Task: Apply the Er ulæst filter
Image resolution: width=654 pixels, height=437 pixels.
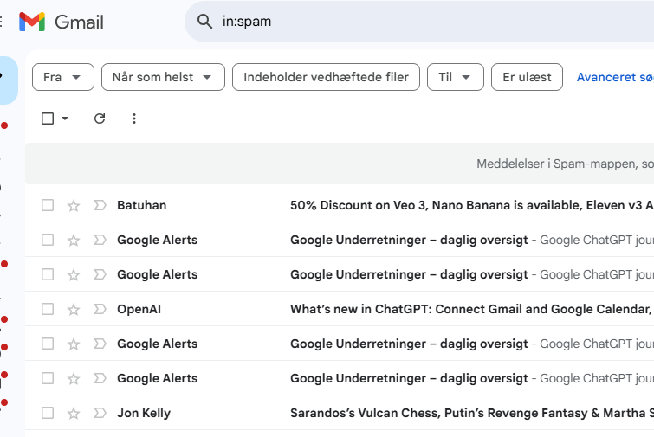Action: 527,77
